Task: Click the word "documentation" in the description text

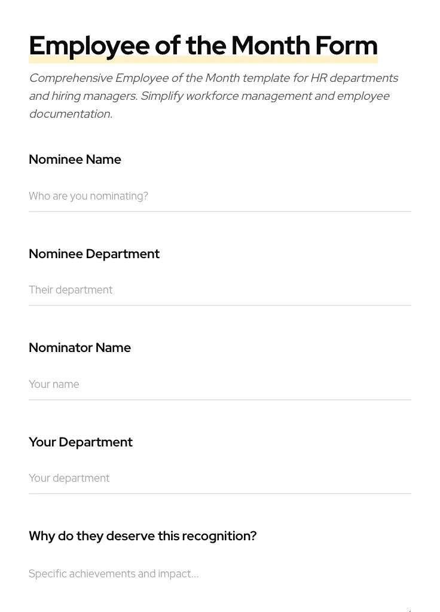Action: tap(70, 114)
